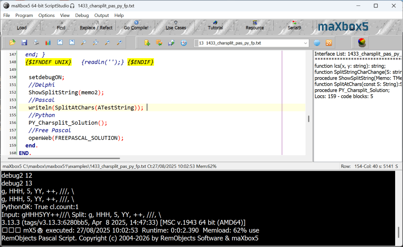Click the magnifier icon with crosshair arrows
The height and width of the screenshot is (247, 403).
click(x=95, y=42)
